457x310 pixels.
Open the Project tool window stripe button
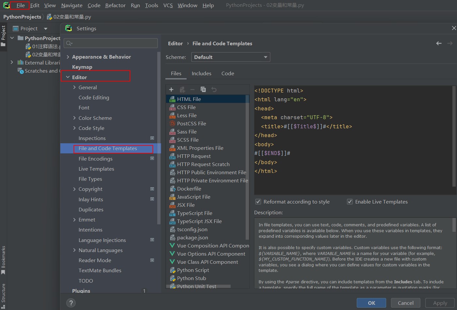click(x=3, y=36)
